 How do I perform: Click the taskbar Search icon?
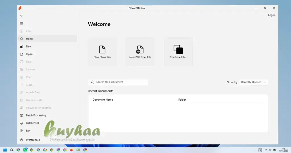(x=11, y=150)
